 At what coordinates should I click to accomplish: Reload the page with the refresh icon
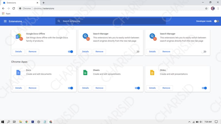point(14,8)
